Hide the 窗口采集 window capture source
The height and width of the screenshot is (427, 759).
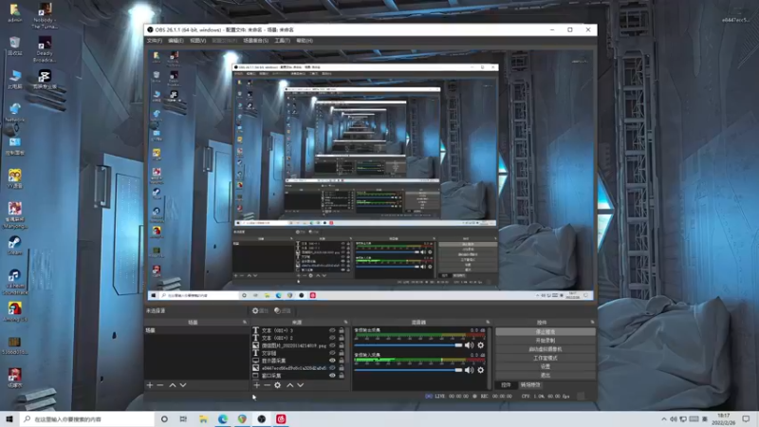(332, 375)
